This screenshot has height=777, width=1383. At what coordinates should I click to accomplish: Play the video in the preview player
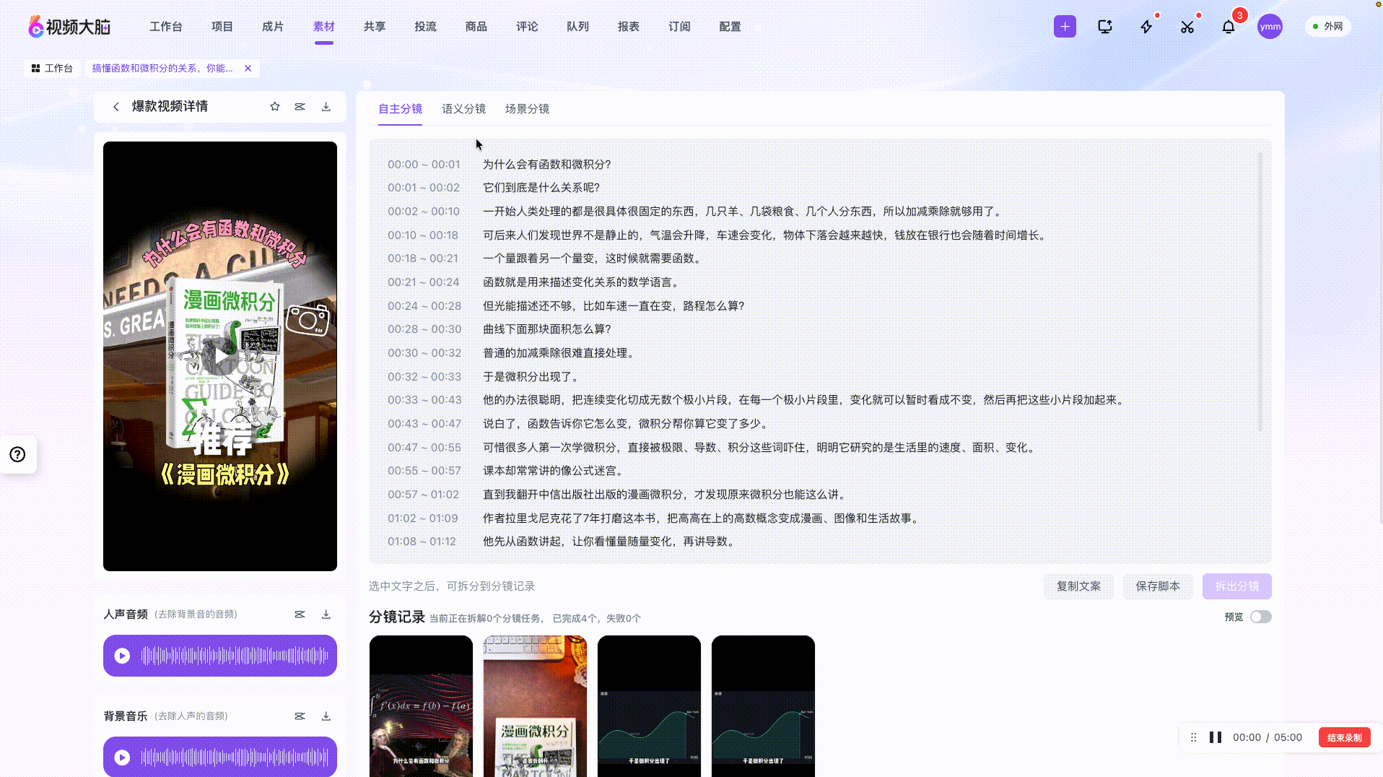point(220,355)
